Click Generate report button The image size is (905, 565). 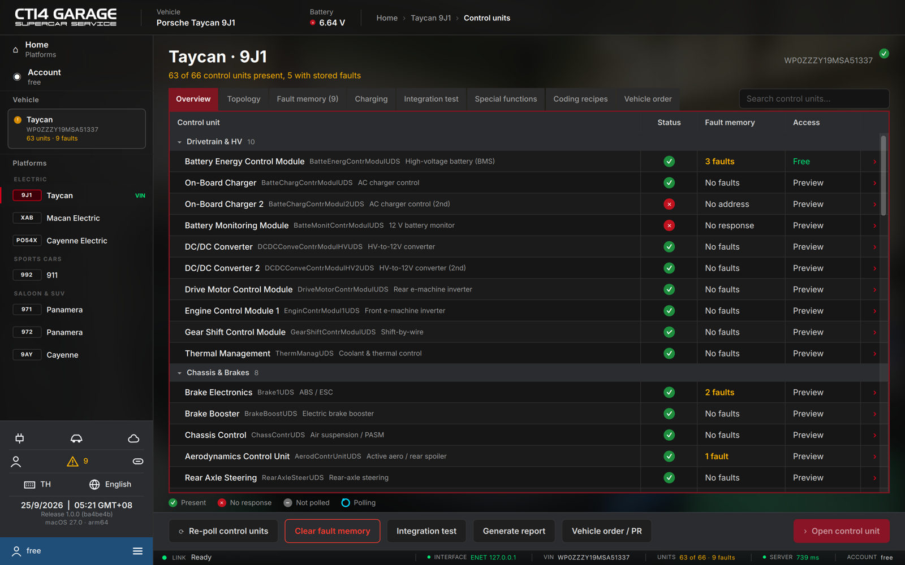[514, 531]
